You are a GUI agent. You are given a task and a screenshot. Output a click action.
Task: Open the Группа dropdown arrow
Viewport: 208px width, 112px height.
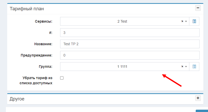pos(186,67)
